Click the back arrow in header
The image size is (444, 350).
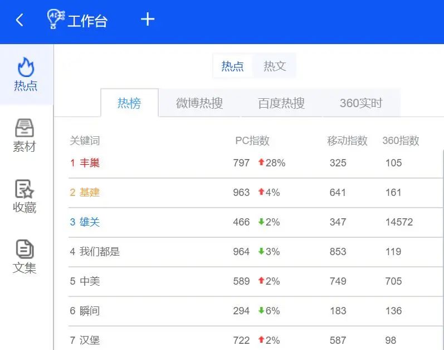(19, 20)
